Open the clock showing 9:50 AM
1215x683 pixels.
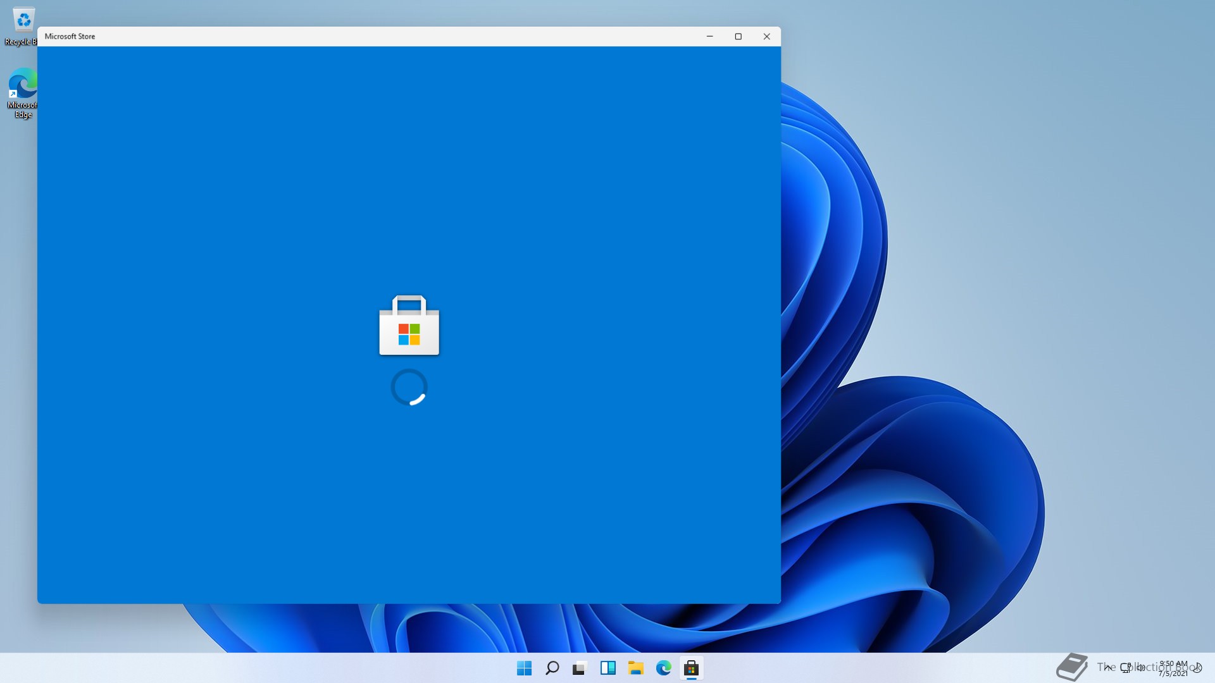[x=1173, y=668]
